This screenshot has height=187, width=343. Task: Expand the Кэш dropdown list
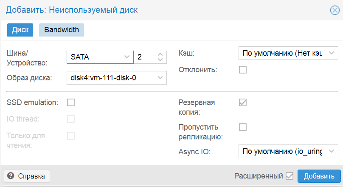click(330, 54)
